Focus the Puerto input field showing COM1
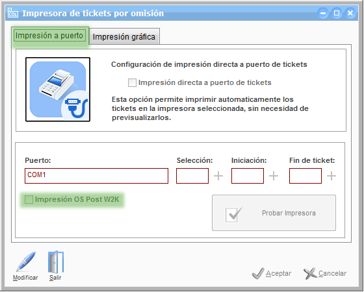This screenshot has height=292, width=364. coord(96,176)
